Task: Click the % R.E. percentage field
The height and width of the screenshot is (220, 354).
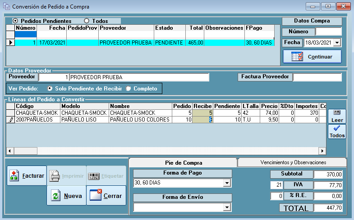Action: point(276,196)
